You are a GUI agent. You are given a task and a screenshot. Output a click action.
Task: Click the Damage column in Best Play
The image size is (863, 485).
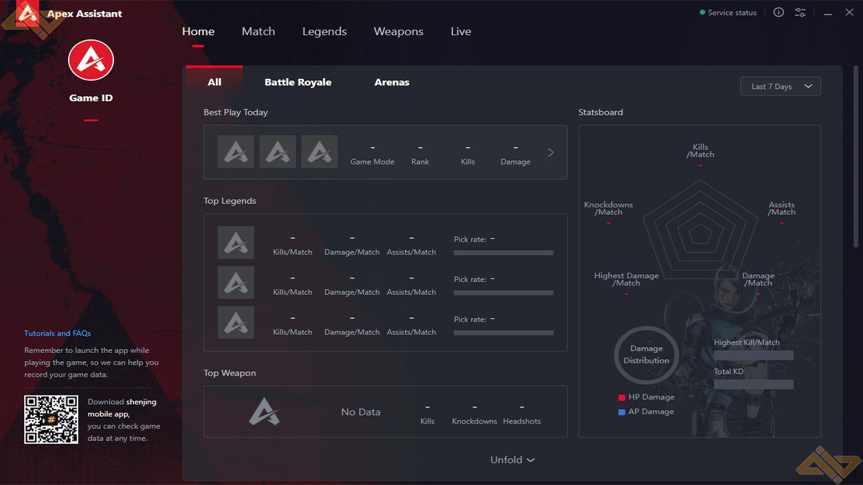[x=516, y=154]
